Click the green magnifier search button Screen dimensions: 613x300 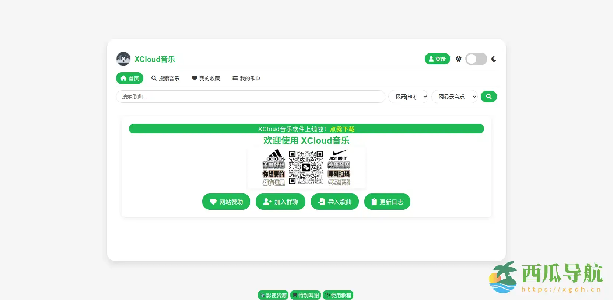(x=488, y=97)
